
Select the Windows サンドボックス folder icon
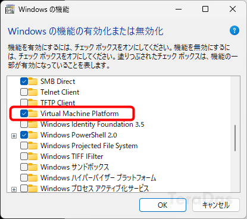(33, 167)
